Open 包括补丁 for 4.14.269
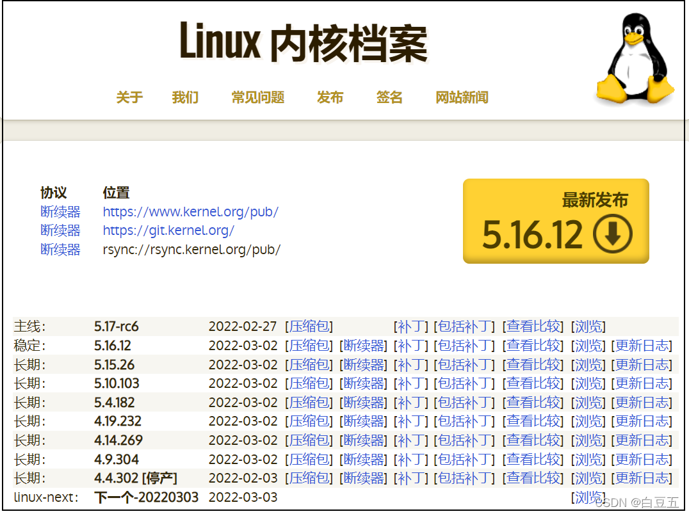Viewport: 689px width, 514px height. pos(464,440)
